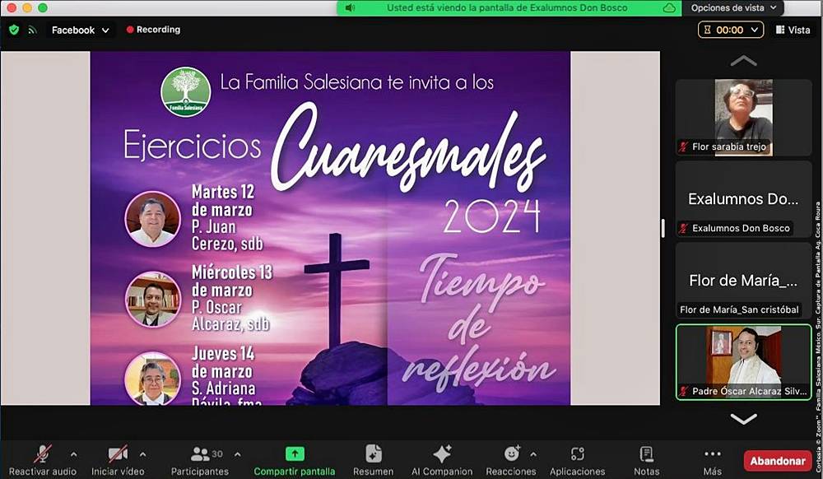Click S. Adriana Dávila portrait photo
Viewport: 823px width, 479px height.
[153, 379]
